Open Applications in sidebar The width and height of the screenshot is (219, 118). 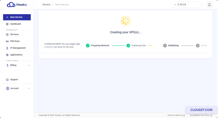(16, 55)
